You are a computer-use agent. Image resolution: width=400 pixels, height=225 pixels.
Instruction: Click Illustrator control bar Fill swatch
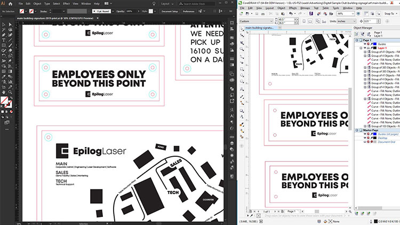tap(22, 11)
